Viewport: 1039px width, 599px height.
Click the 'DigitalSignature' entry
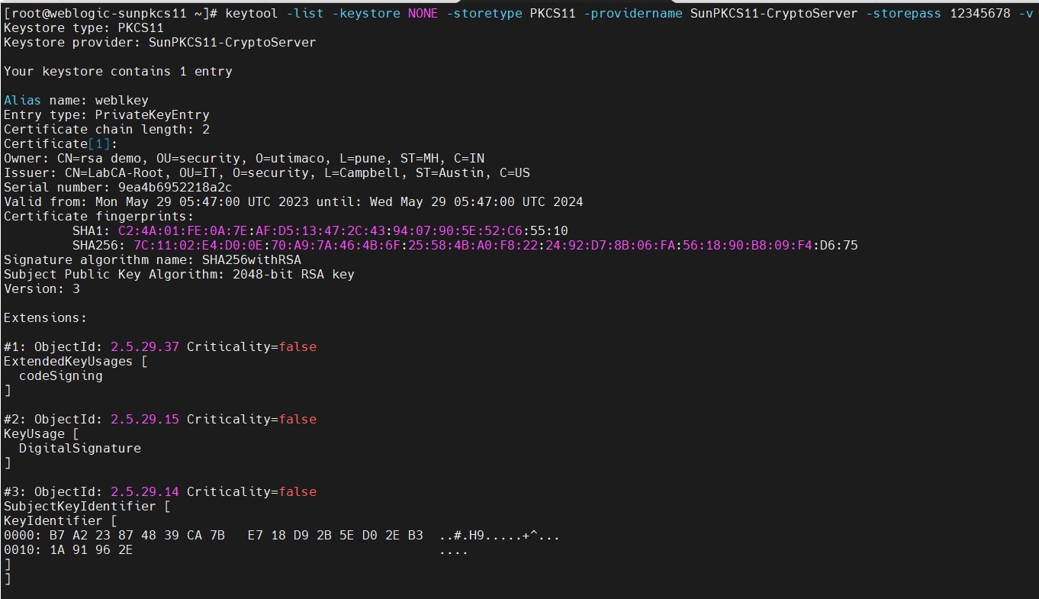80,448
